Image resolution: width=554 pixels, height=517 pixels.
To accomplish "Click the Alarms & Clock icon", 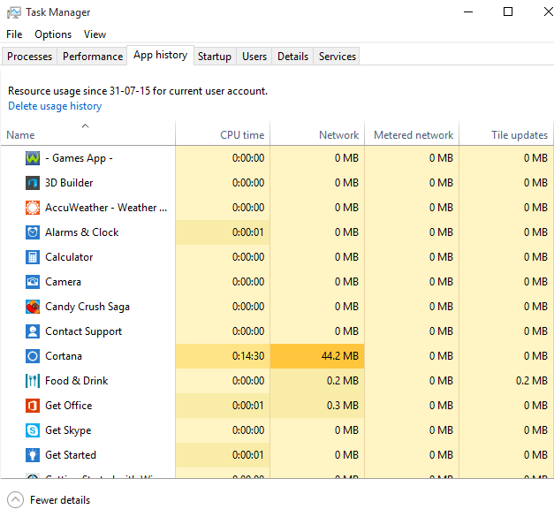I will pos(33,232).
